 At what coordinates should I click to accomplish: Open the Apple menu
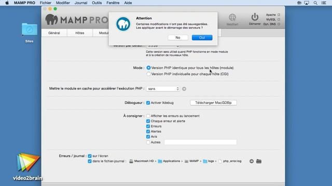coord(7,3)
